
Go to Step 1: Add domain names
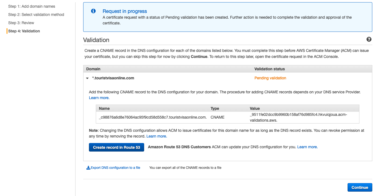tap(32, 6)
